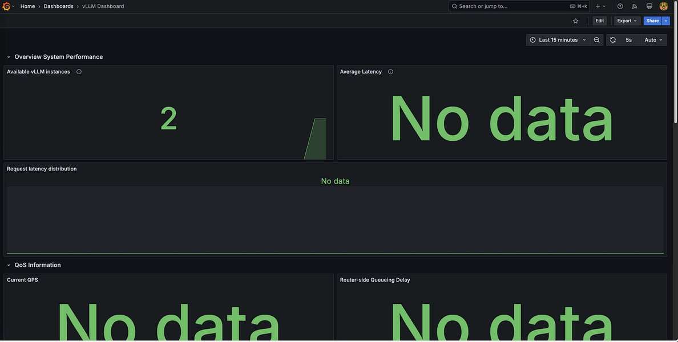Click 'No data' in Router-side Queueing Delay
The height and width of the screenshot is (342, 678).
pos(502,321)
